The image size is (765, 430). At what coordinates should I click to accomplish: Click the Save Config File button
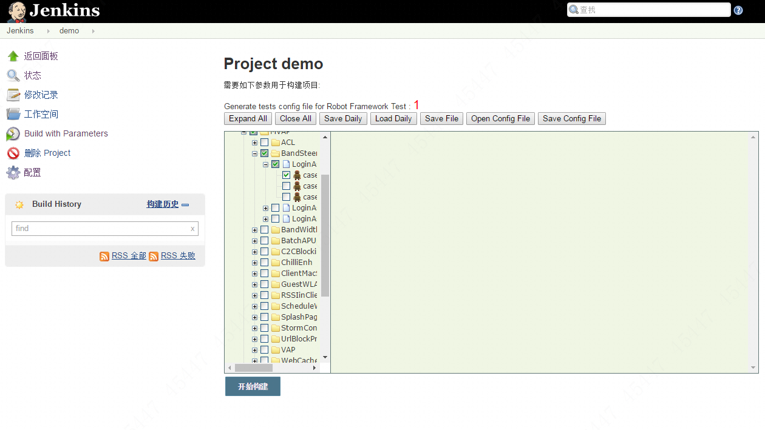(572, 119)
